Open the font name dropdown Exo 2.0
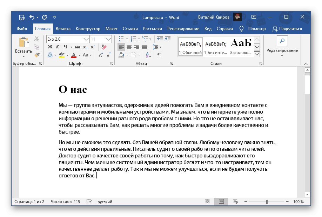The width and height of the screenshot is (322, 217). [x=86, y=39]
